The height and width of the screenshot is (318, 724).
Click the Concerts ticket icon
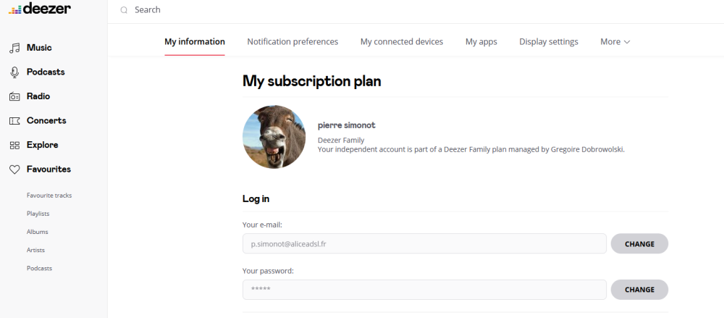pyautogui.click(x=14, y=120)
